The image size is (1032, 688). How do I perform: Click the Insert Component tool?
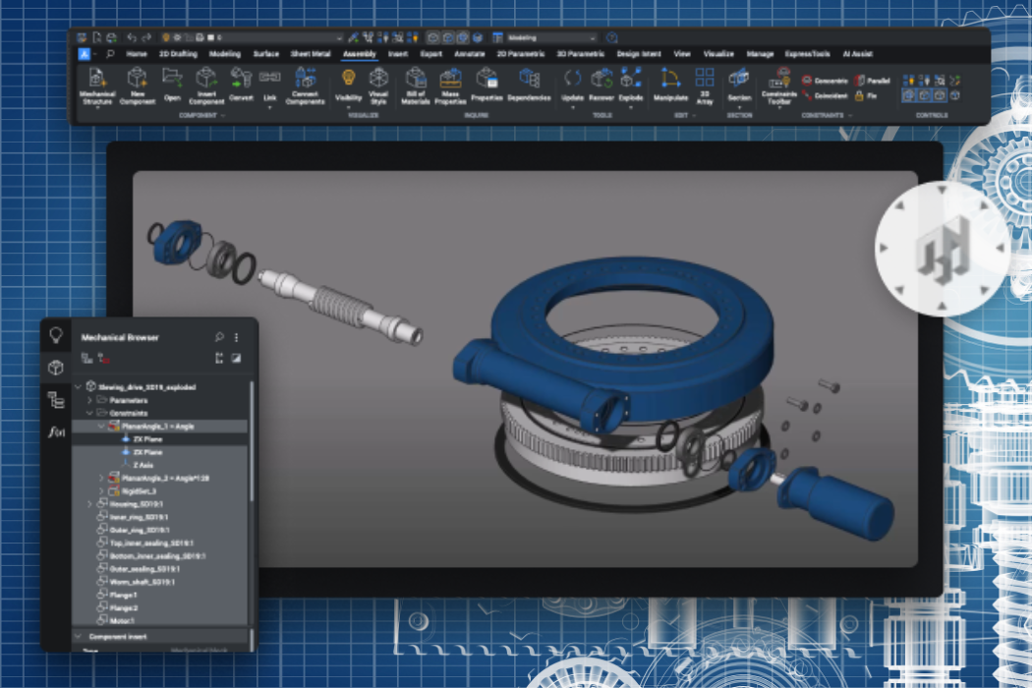pos(206,86)
